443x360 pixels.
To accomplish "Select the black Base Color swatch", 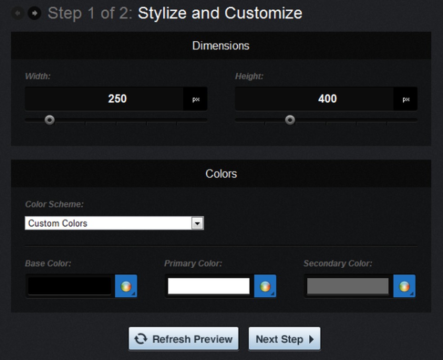I will point(70,286).
